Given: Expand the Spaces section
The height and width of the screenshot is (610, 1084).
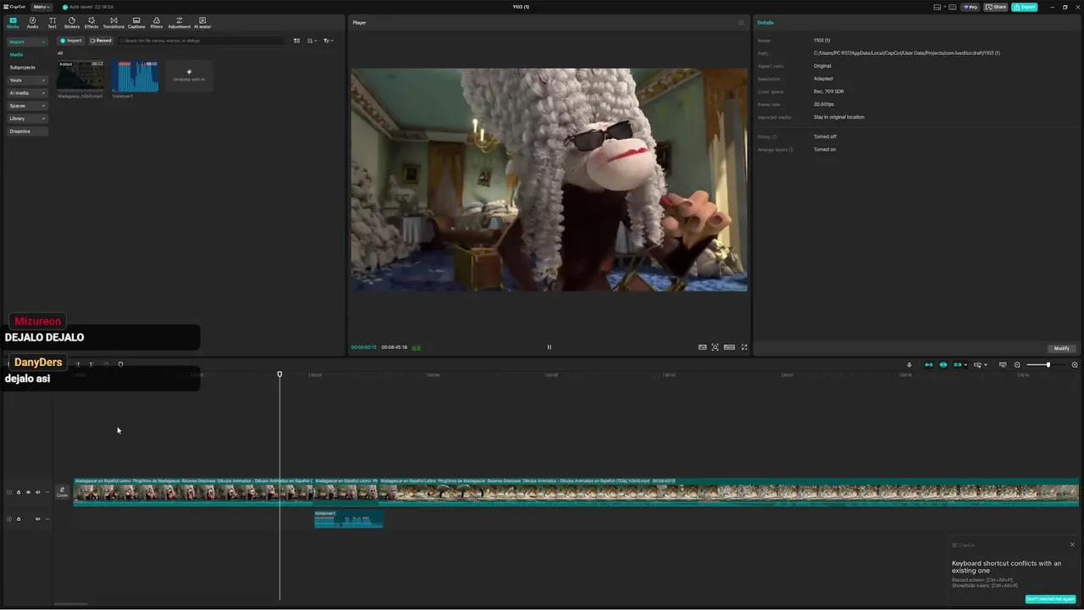Looking at the screenshot, I should coord(27,105).
